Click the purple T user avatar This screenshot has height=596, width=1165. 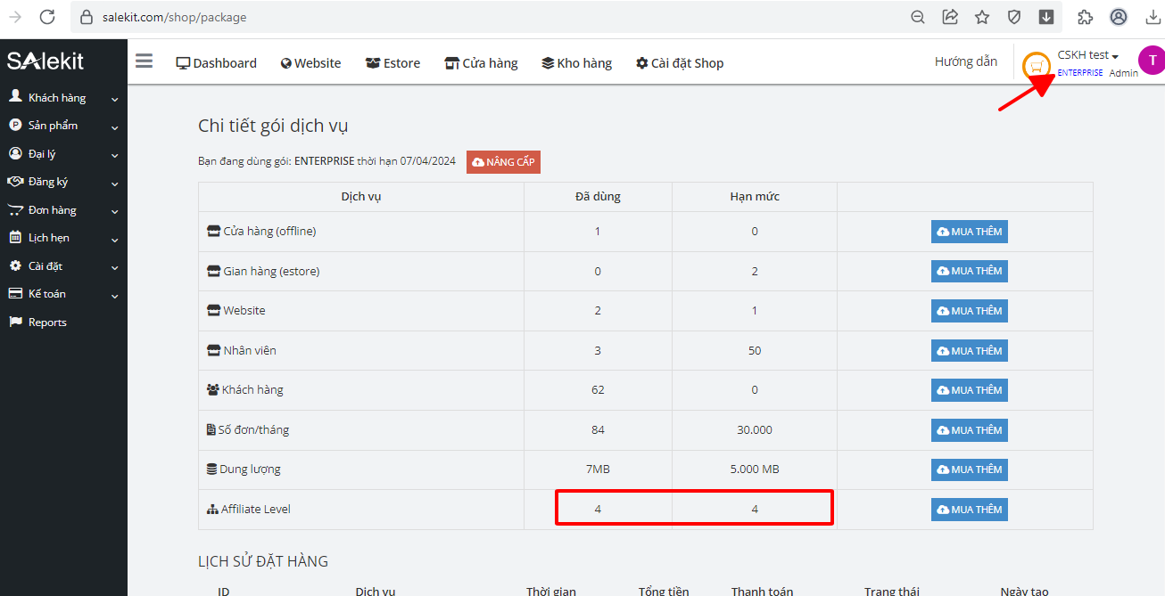click(1152, 61)
